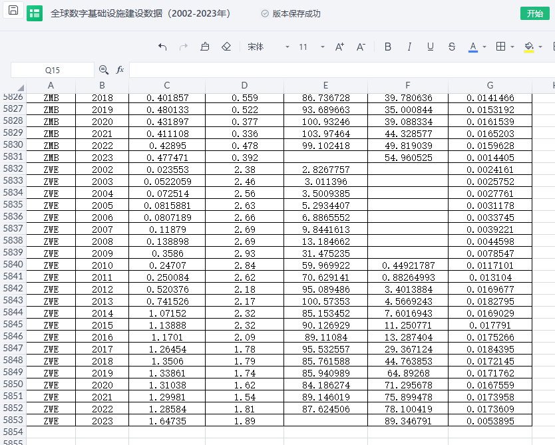Open the borders dropdown arrow

click(512, 47)
